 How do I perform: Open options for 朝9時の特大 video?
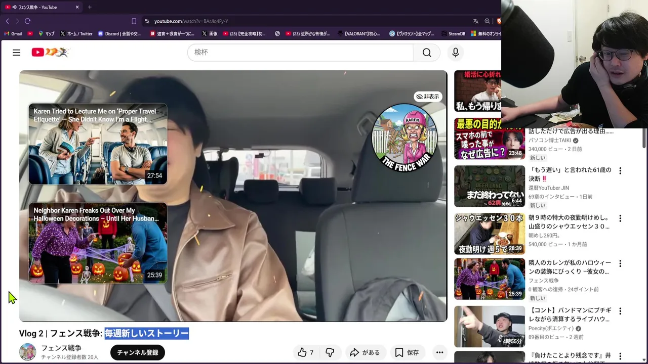click(620, 218)
